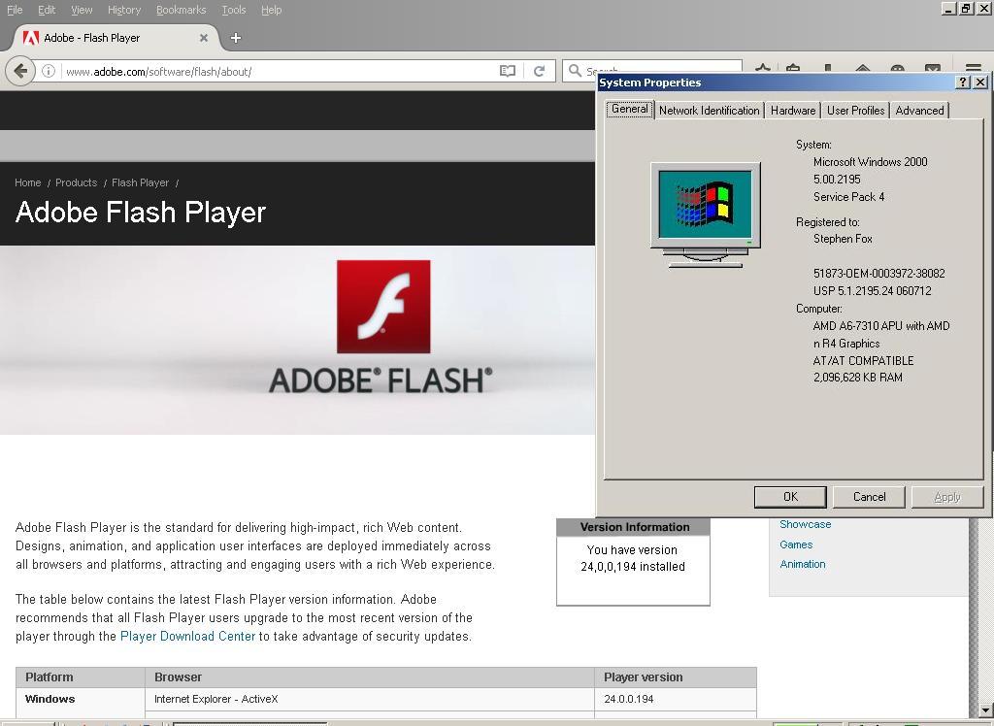Open a new tab with the plus button
This screenshot has width=994, height=726.
point(235,38)
